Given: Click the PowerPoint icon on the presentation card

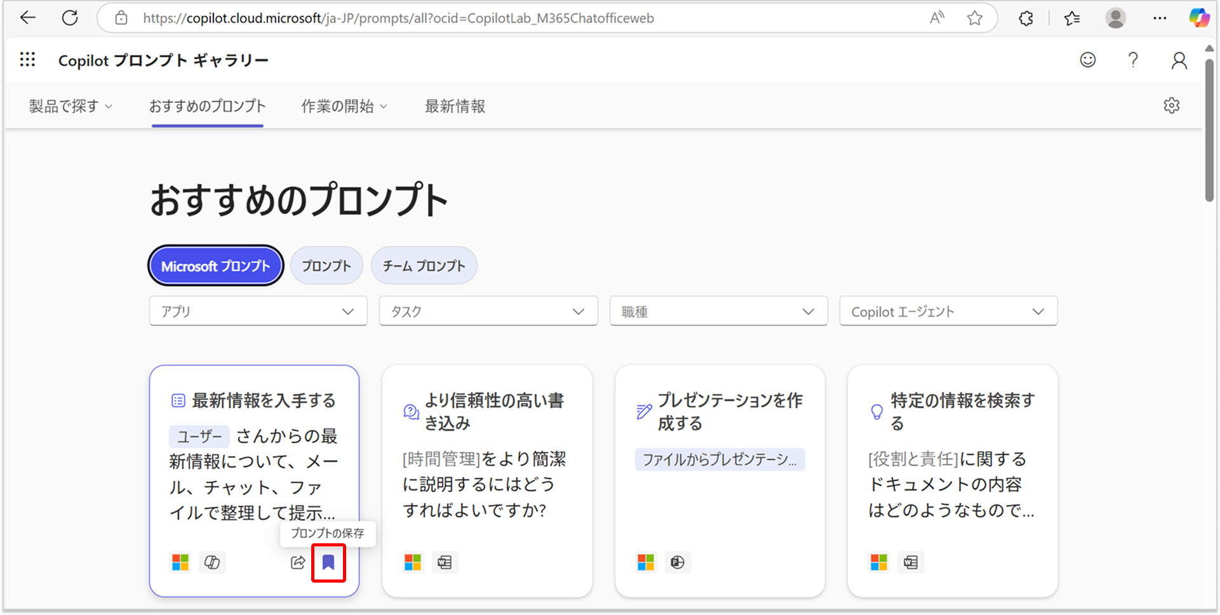Looking at the screenshot, I should coord(678,562).
